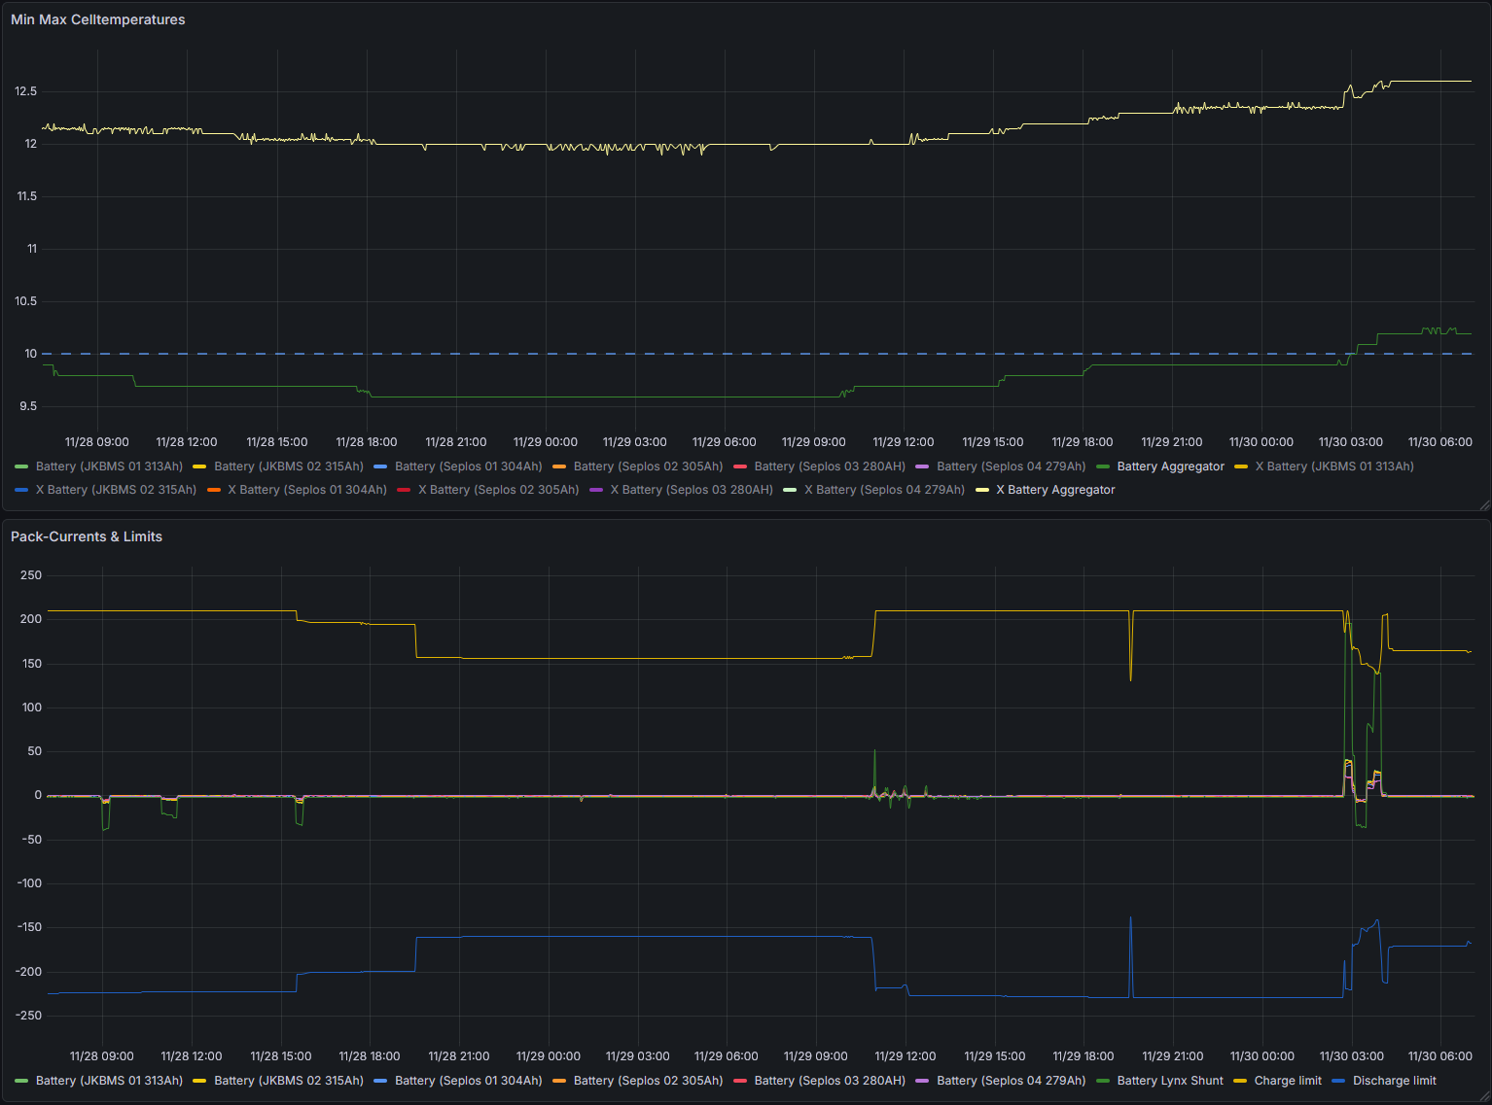Toggle the green Battery Aggregator temperature legend entry
This screenshot has width=1492, height=1105.
(1170, 466)
